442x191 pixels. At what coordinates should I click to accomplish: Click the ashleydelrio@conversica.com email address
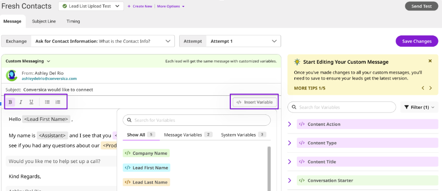49,79
